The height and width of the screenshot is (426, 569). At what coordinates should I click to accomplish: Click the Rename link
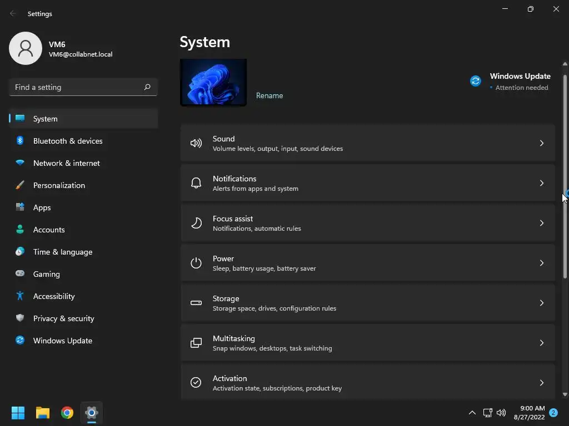tap(269, 95)
